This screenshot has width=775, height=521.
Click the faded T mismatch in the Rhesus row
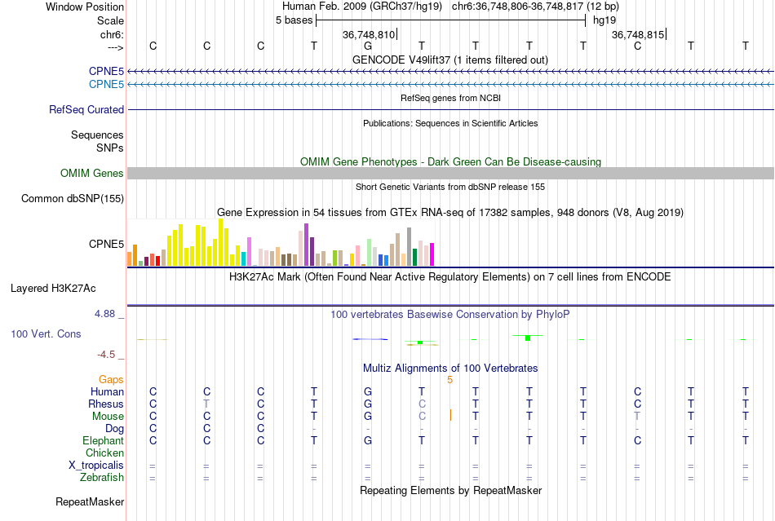(206, 404)
